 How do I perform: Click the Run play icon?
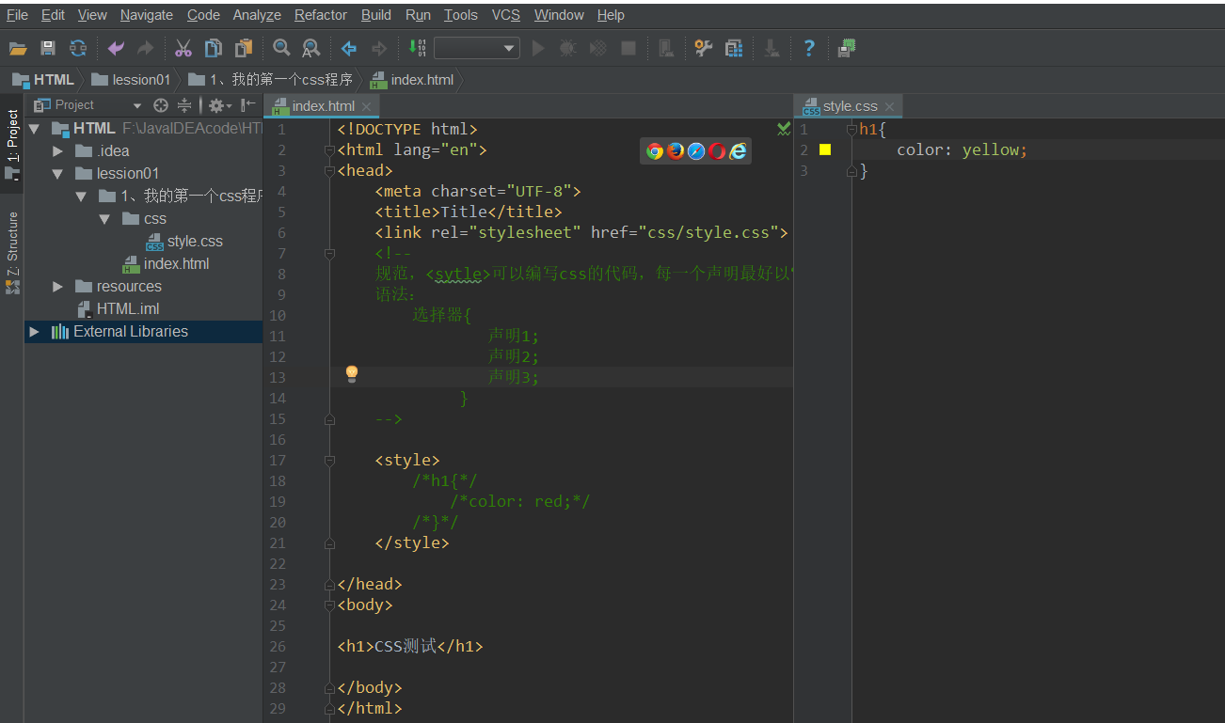pyautogui.click(x=538, y=48)
